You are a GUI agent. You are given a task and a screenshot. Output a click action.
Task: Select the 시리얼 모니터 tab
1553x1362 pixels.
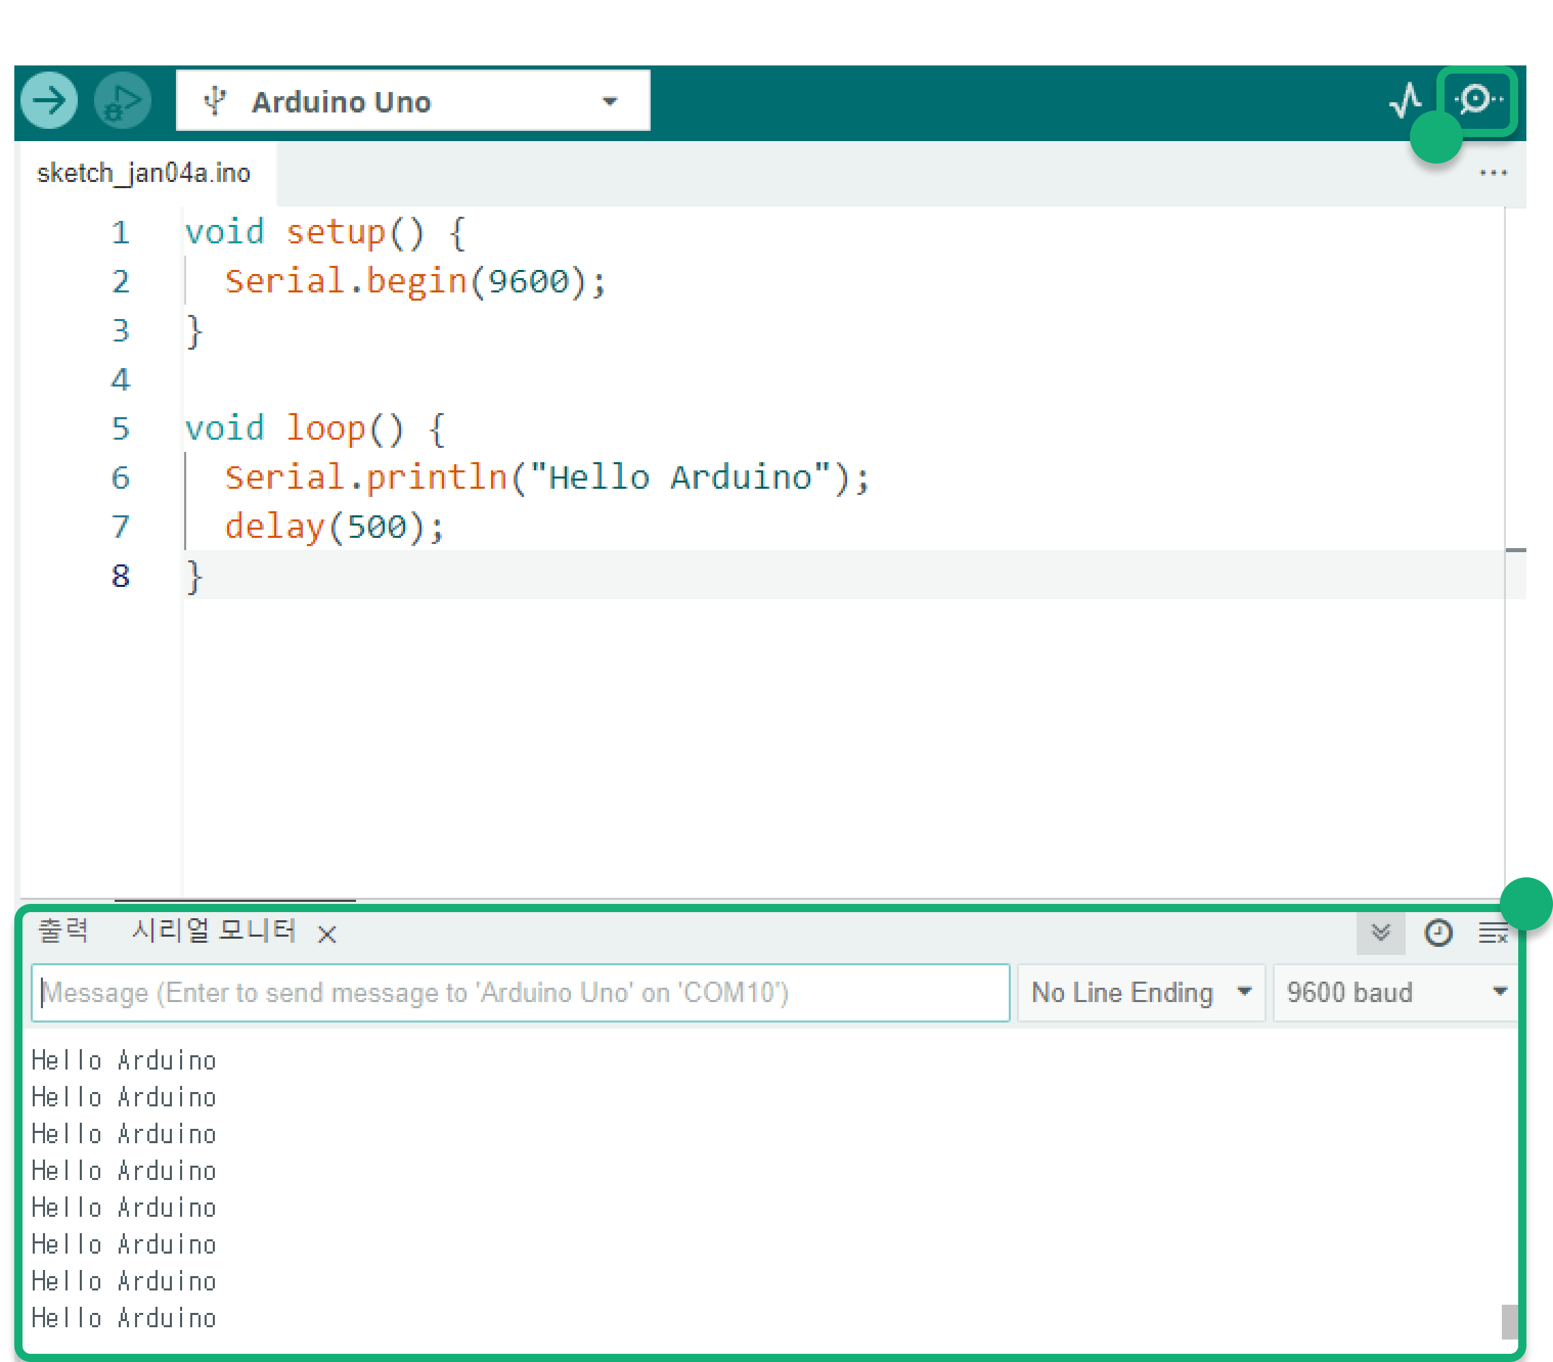[x=214, y=930]
